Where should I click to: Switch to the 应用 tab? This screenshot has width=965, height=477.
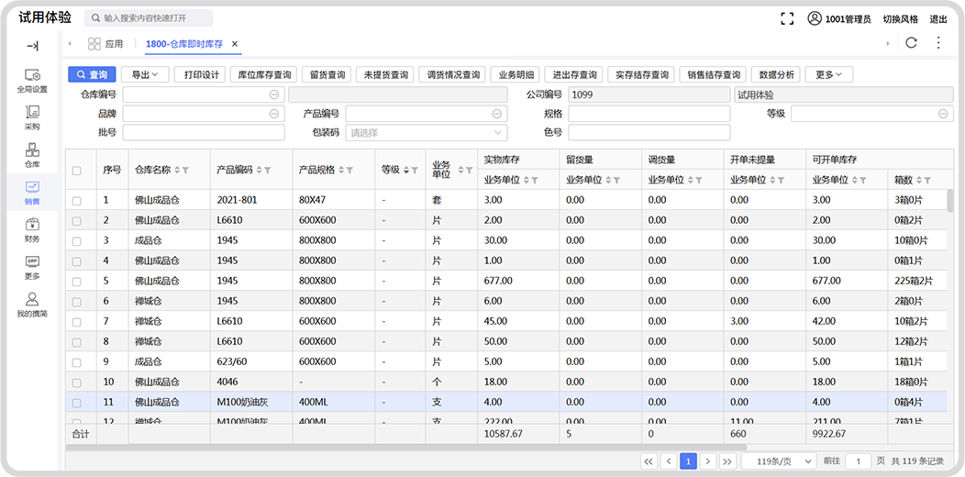pos(105,44)
